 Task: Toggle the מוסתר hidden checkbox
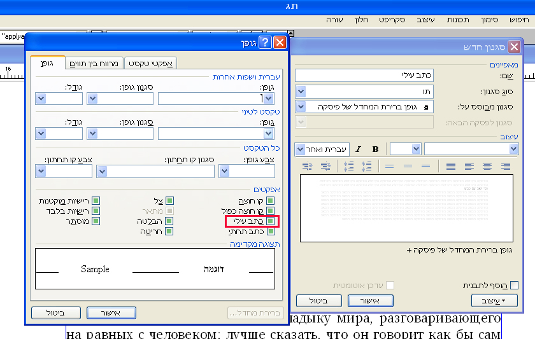pyautogui.click(x=96, y=221)
